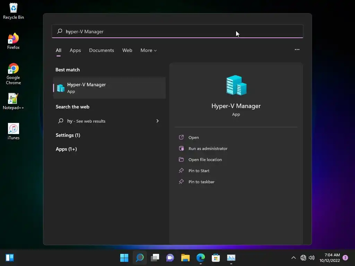Switch to the Apps filter tab

pos(75,50)
